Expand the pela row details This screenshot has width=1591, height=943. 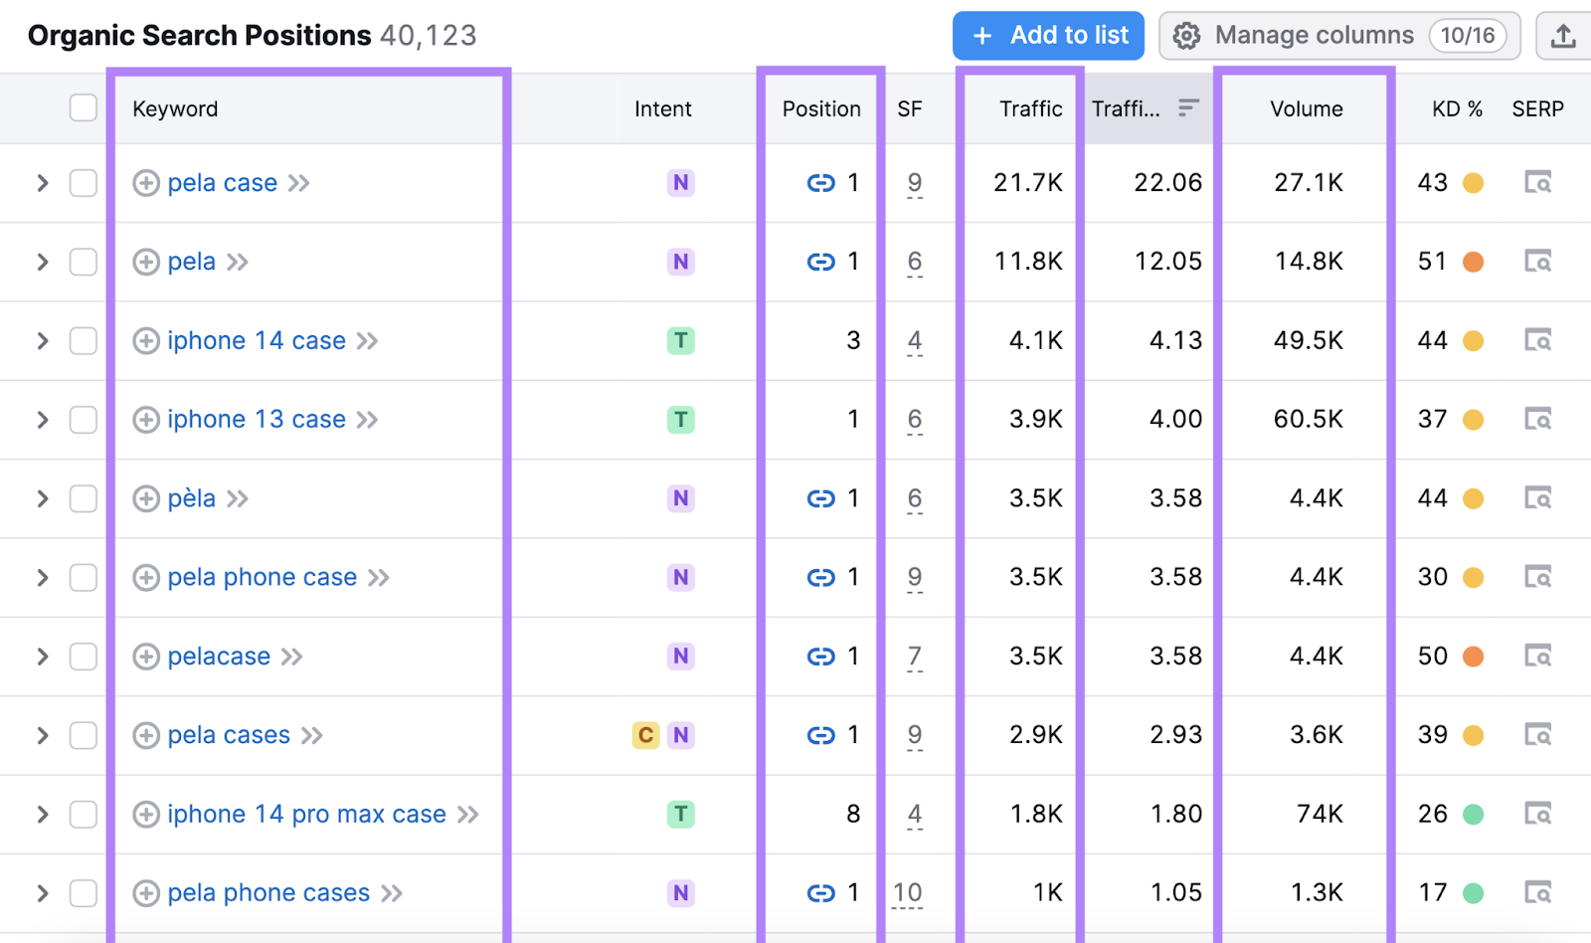click(42, 262)
